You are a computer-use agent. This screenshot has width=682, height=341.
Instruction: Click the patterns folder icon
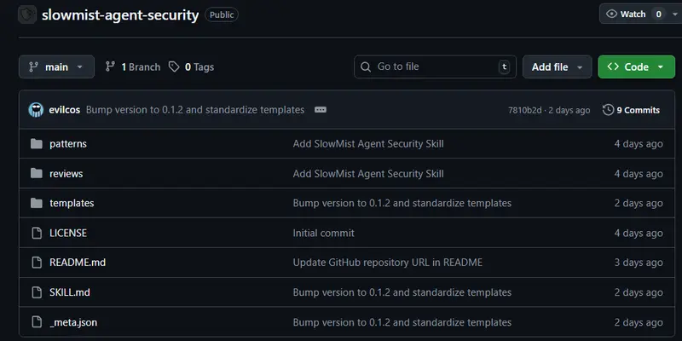36,144
